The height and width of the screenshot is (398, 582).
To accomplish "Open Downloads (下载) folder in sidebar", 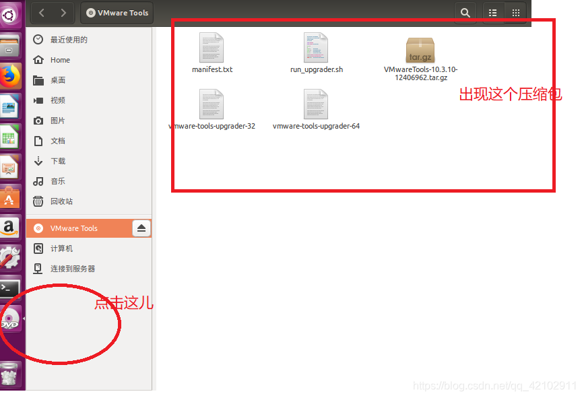I will 89,161.
